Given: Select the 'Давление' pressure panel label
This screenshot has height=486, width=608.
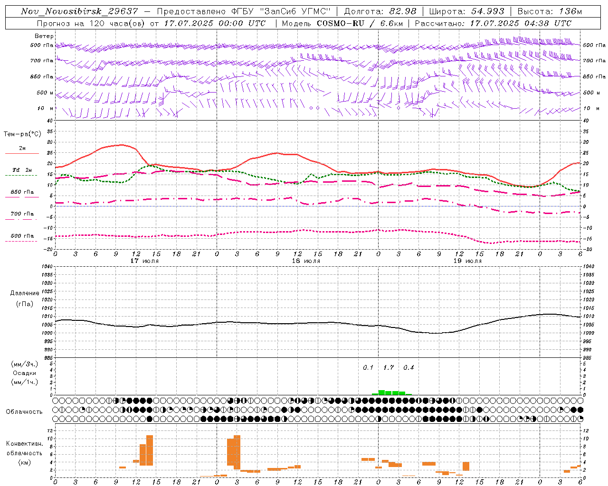Looking at the screenshot, I should (25, 293).
